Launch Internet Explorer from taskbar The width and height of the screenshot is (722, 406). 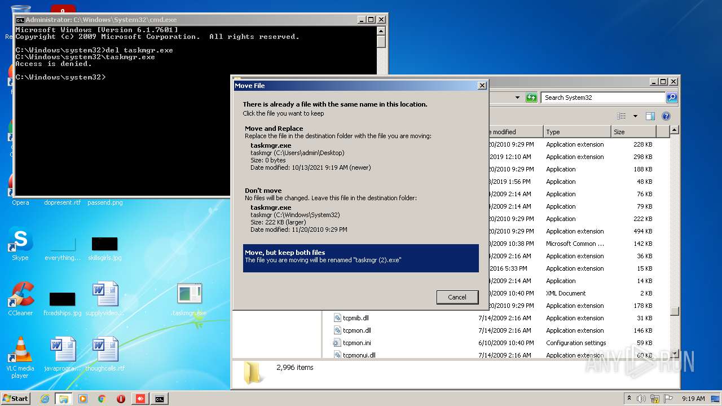pos(45,399)
